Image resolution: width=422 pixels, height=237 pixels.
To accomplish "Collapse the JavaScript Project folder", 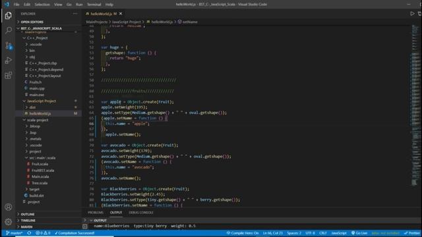I will (42, 101).
